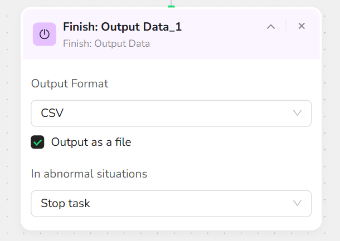Click the Output Format label

click(x=70, y=83)
